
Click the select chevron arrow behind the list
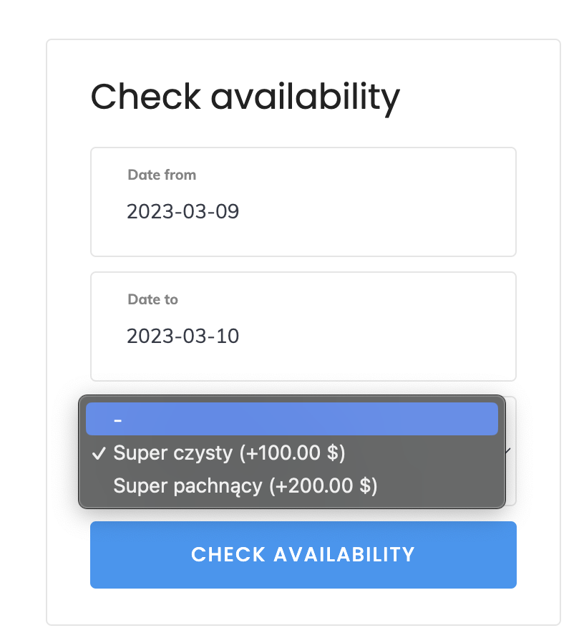(509, 451)
